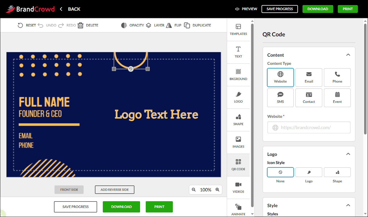368x217 pixels.
Task: Collapse the Style section
Action: (348, 205)
